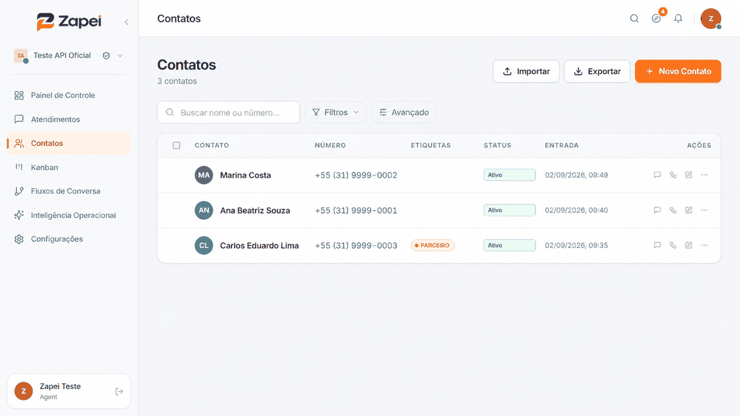
Task: Call Ana Beatriz Souza via phone icon
Action: [x=673, y=210]
